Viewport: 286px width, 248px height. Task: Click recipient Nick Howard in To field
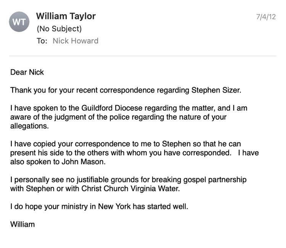pyautogui.click(x=76, y=41)
